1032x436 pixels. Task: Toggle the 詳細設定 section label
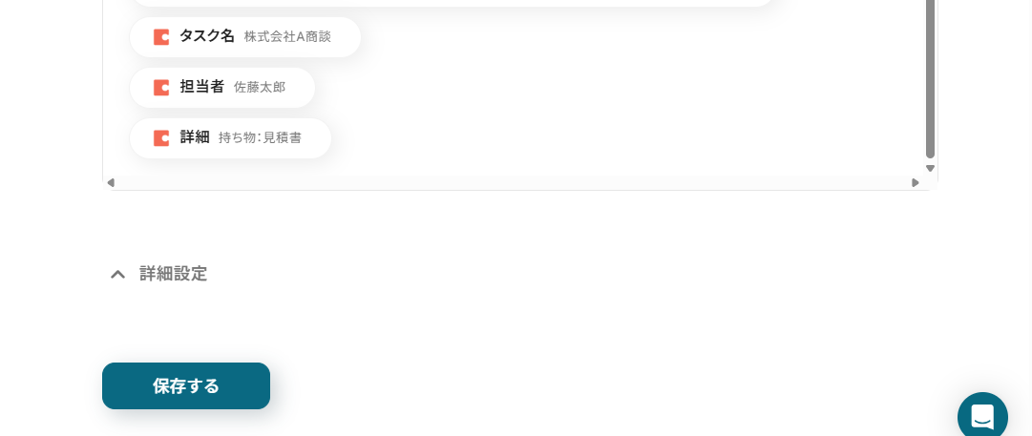[x=173, y=274]
